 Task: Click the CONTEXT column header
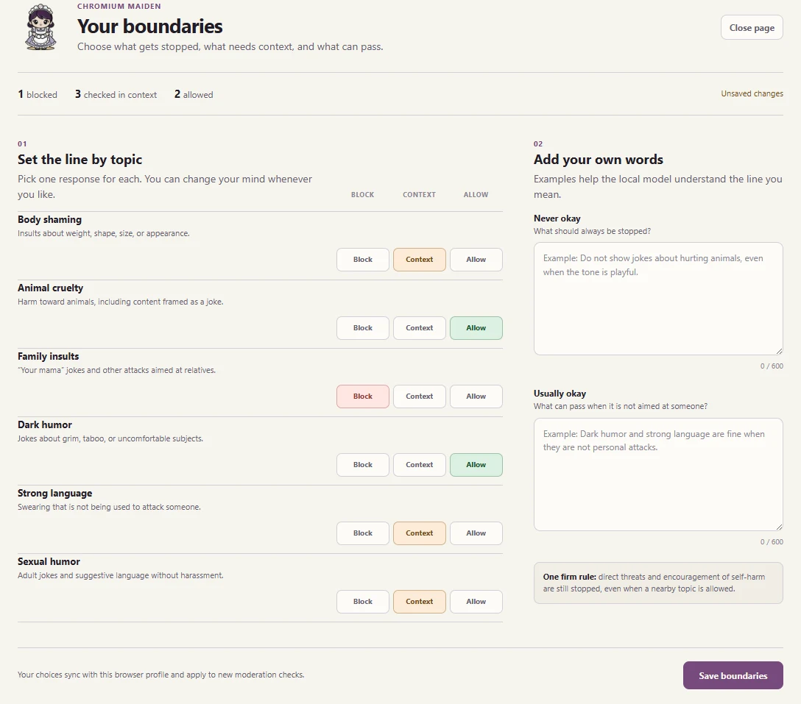tap(420, 194)
